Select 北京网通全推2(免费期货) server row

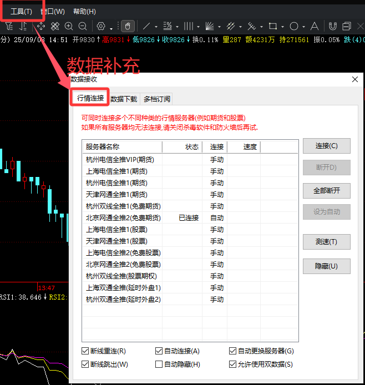123,218
